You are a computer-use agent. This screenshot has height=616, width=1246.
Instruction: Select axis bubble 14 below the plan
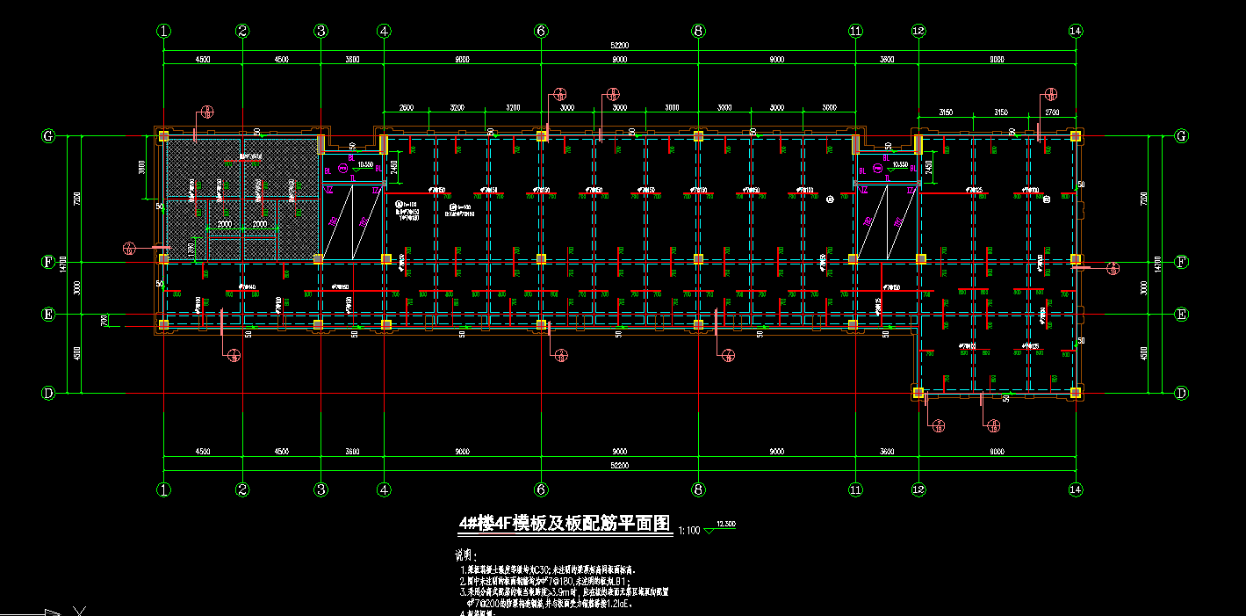[x=1076, y=489]
